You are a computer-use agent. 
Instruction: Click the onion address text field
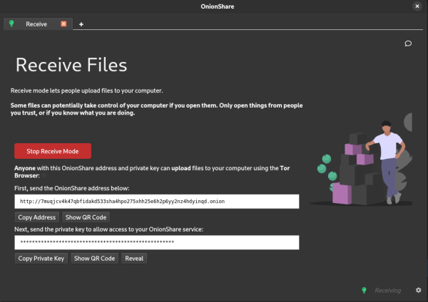[x=156, y=202]
